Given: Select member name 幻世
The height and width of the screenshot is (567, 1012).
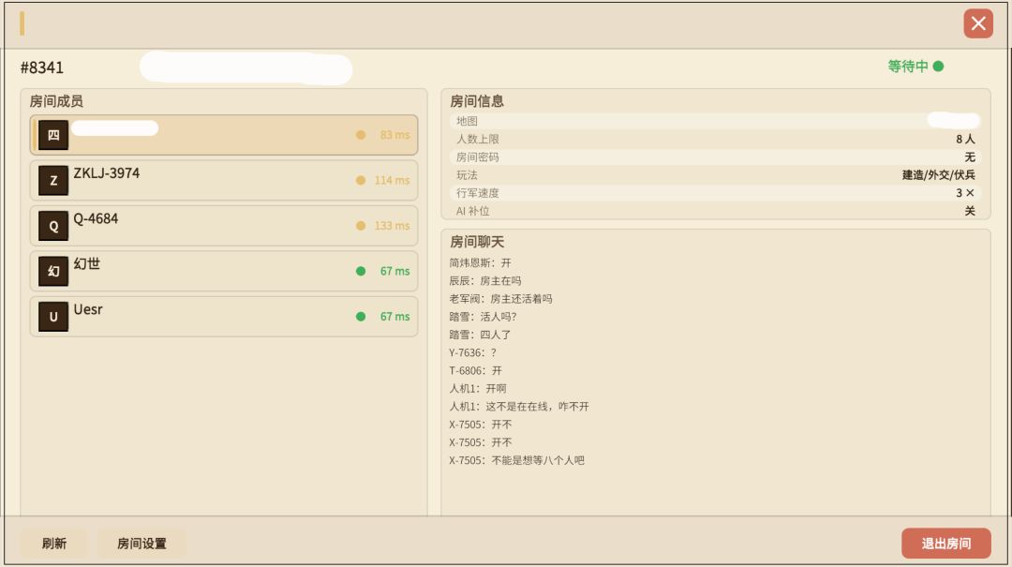Looking at the screenshot, I should 86,263.
